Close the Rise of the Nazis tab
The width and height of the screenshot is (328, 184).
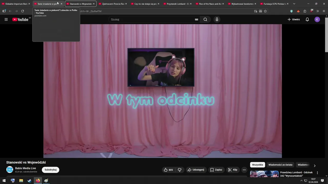tap(223, 4)
